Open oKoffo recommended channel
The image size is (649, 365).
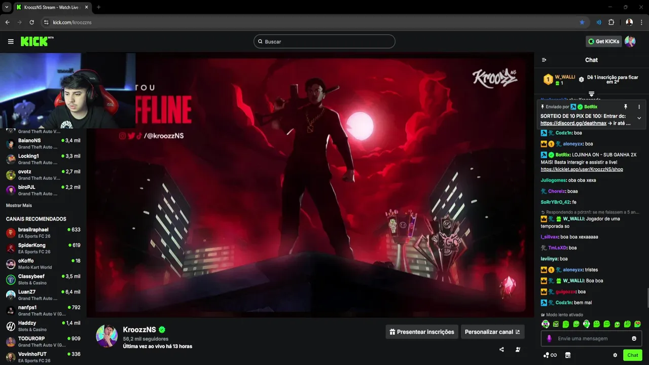(x=43, y=264)
